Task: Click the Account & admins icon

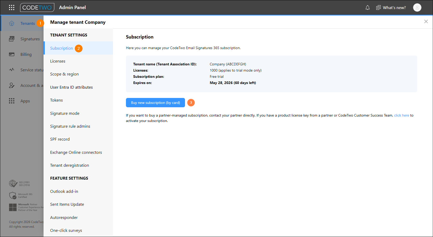Action: 12,85
